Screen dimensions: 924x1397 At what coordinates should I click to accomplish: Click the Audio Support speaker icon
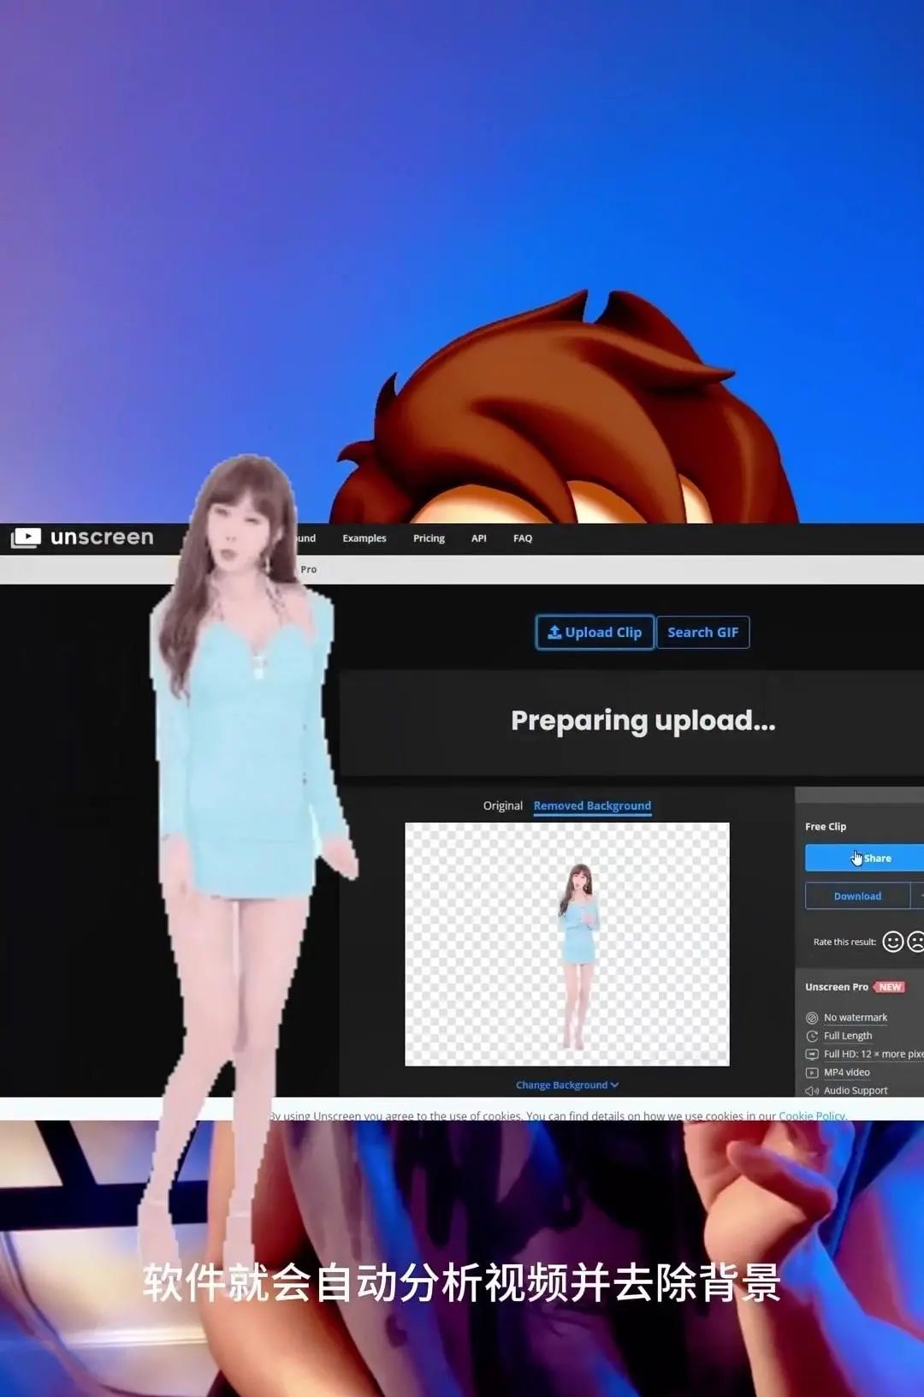point(812,1091)
